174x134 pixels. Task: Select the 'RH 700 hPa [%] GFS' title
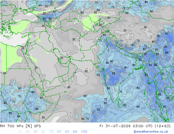click(20, 126)
